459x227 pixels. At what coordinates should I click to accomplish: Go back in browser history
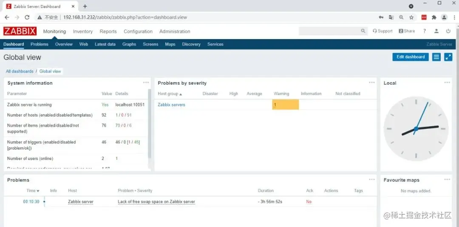7,17
